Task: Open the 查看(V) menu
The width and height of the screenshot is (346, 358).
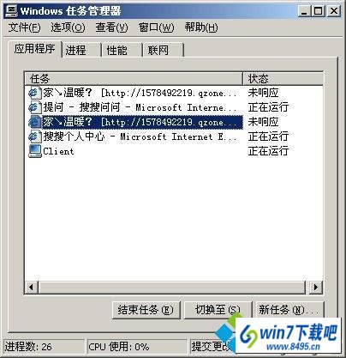Action: (x=111, y=27)
